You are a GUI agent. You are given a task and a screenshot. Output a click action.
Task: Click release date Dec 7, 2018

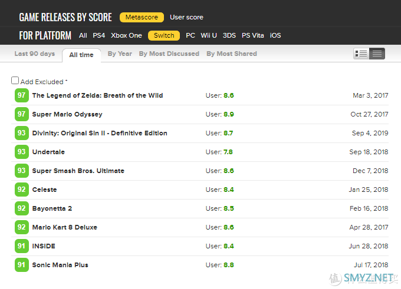click(x=370, y=171)
